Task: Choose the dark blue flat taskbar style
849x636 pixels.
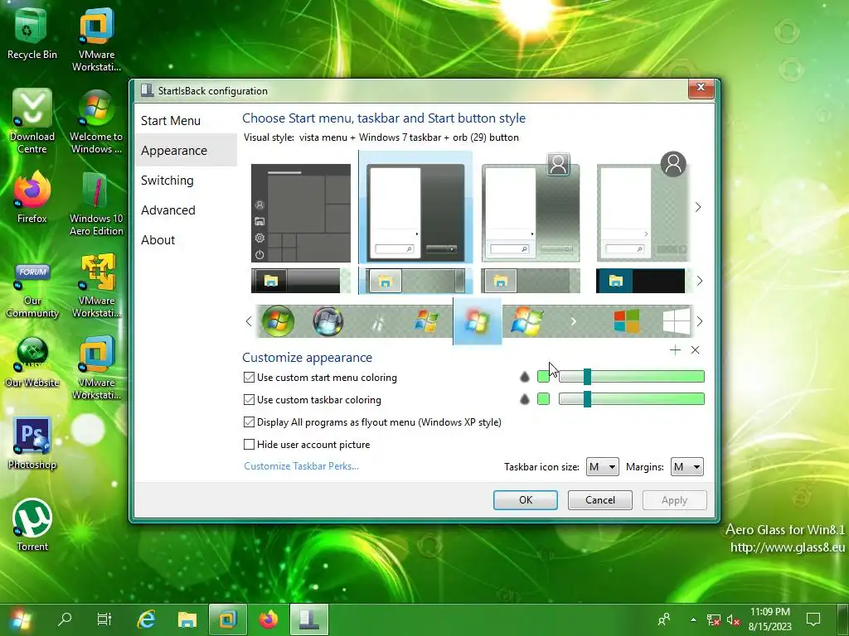Action: (x=643, y=281)
